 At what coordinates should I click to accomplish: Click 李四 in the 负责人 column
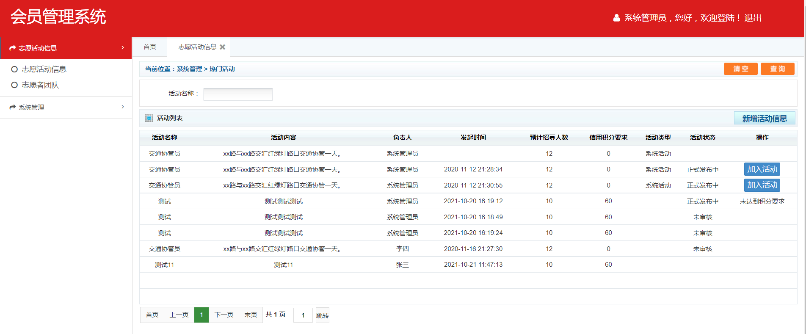(x=402, y=249)
